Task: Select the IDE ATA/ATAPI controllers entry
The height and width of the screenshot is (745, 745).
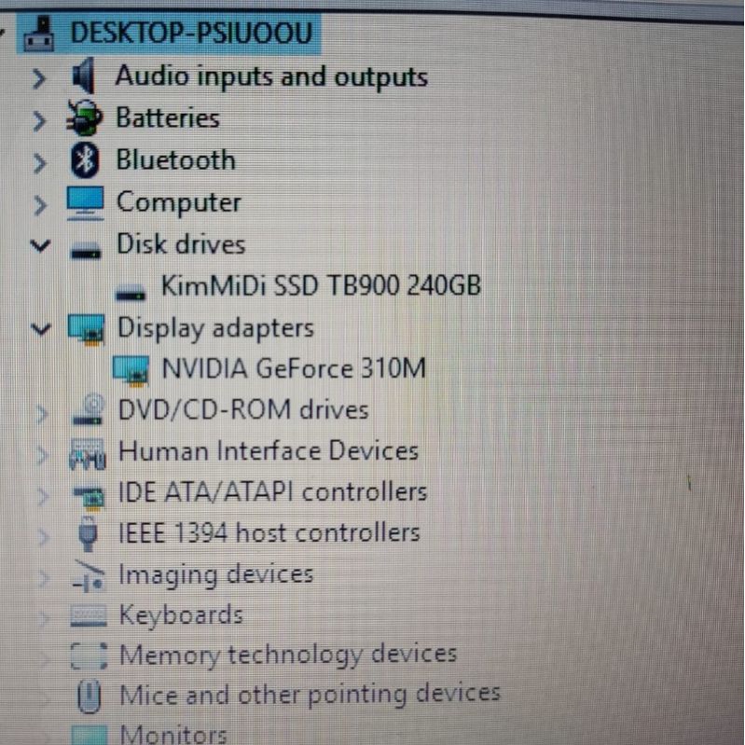Action: coord(272,491)
